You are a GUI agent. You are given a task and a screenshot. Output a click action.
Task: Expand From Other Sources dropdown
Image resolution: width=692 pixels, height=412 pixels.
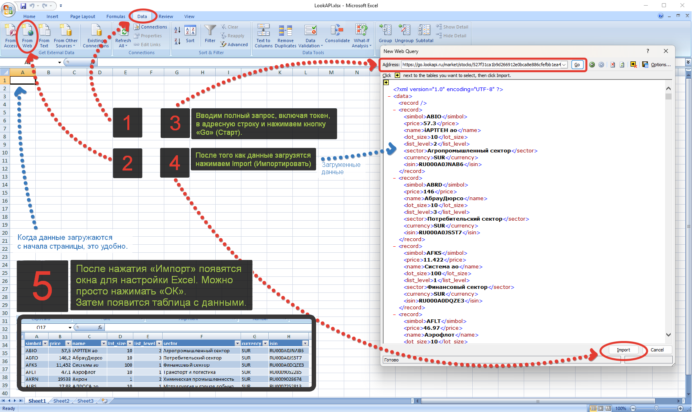(66, 36)
